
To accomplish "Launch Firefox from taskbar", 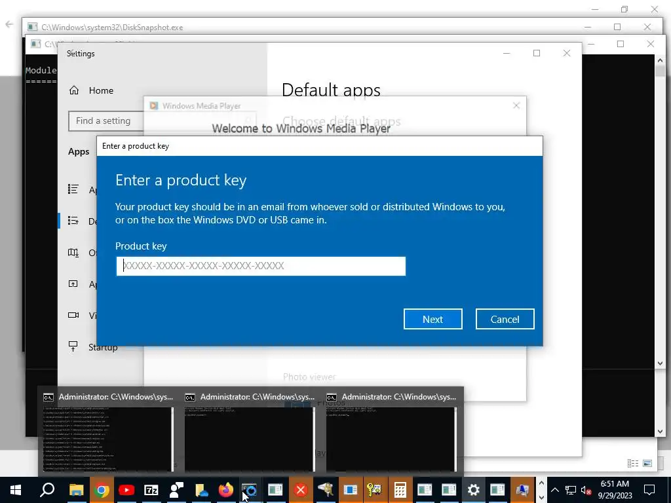I will [226, 490].
